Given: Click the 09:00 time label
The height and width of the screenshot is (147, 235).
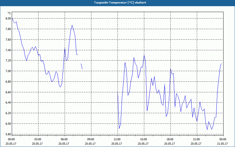Looking at the screenshot, I should point(91,139).
